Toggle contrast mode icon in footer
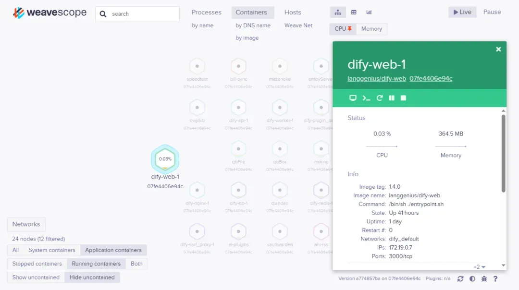The height and width of the screenshot is (290, 519). point(472,279)
